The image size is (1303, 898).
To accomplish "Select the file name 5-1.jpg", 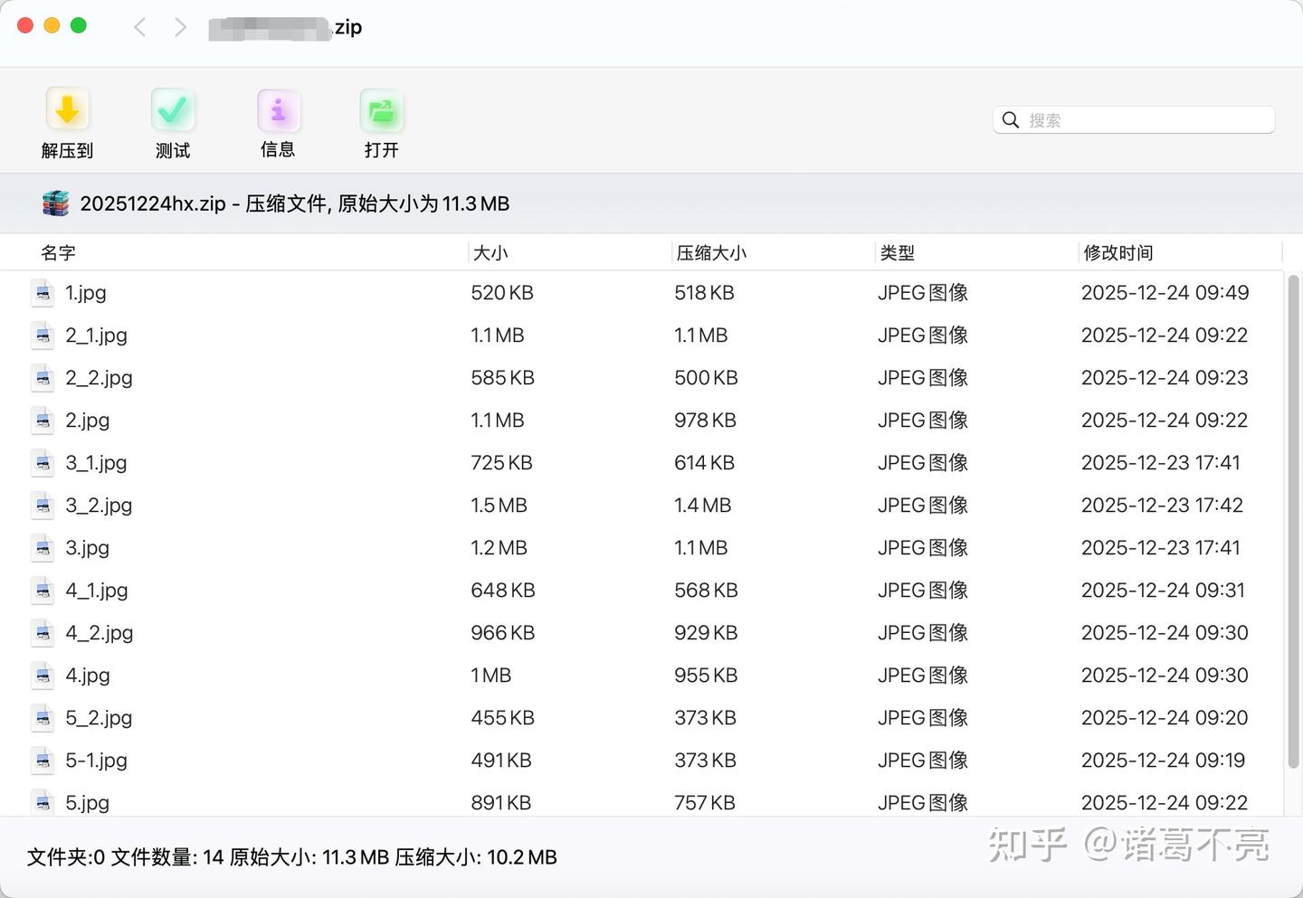I will pos(96,761).
